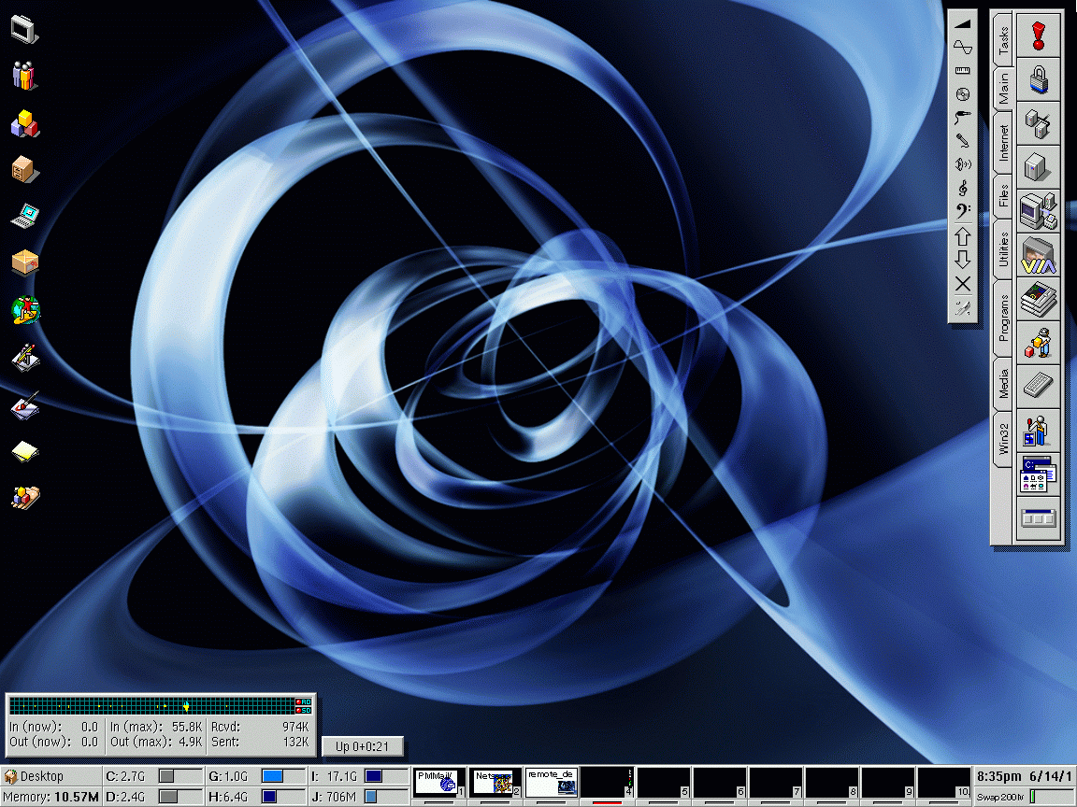Open the padlock lockup icon
The height and width of the screenshot is (807, 1077).
click(1038, 78)
